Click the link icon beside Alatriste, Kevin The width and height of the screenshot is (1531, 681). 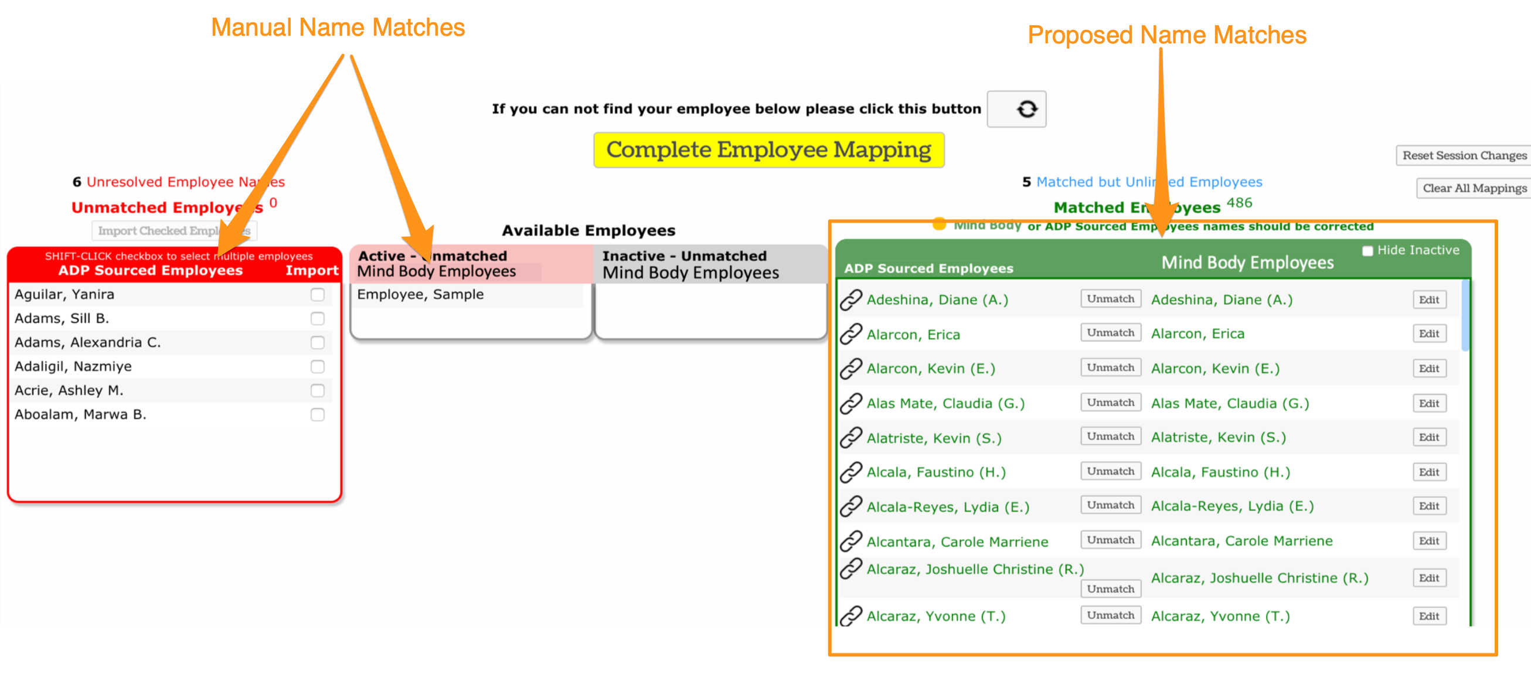850,438
